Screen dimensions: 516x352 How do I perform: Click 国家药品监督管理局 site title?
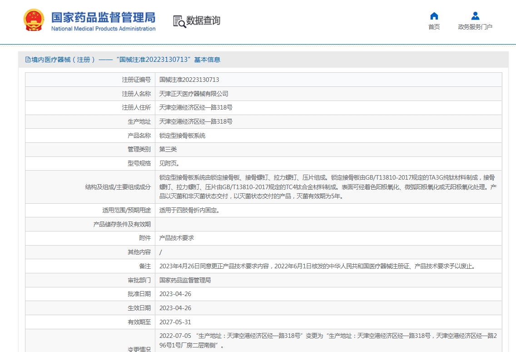pyautogui.click(x=103, y=17)
